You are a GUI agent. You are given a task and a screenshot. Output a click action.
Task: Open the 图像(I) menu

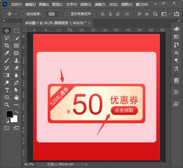(x=44, y=5)
